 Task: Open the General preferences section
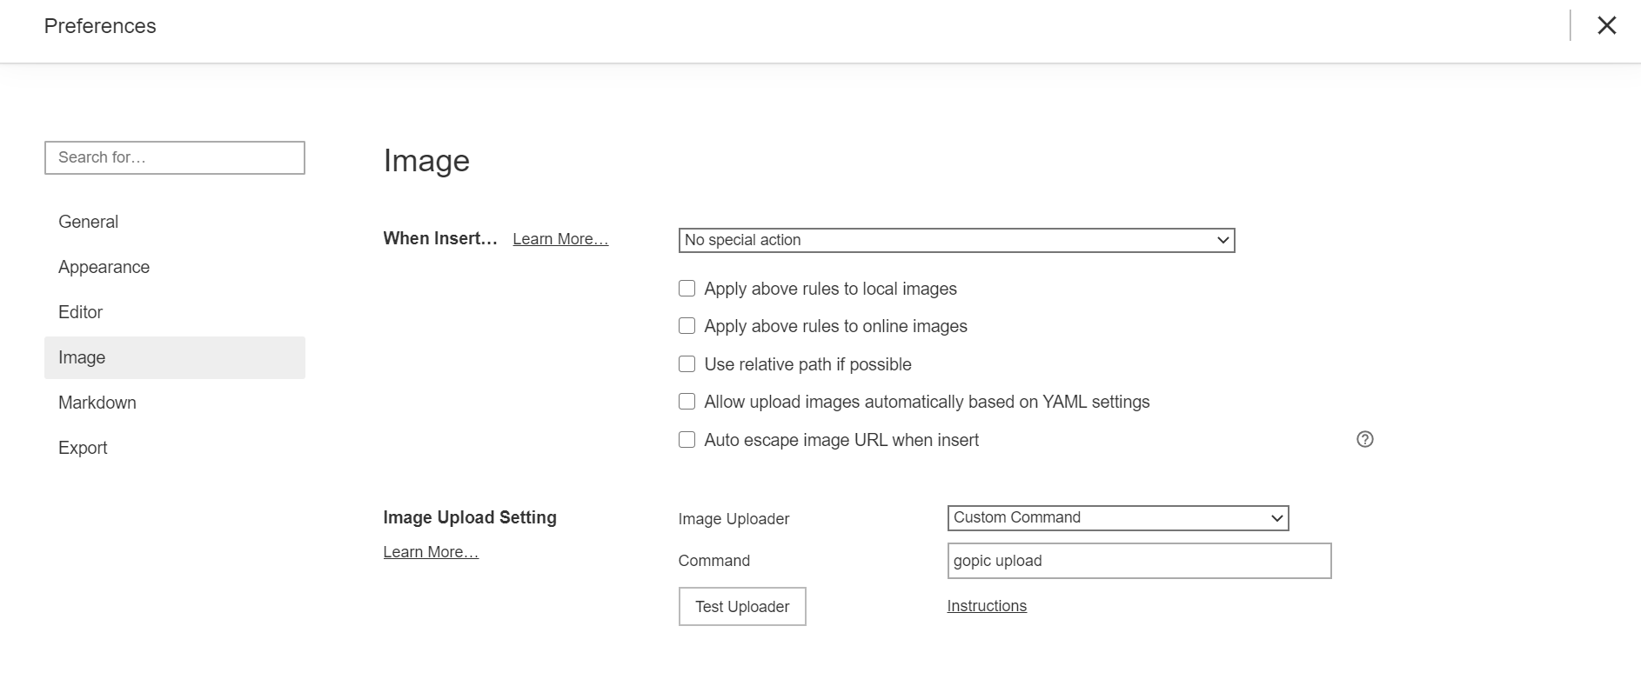[x=89, y=222]
